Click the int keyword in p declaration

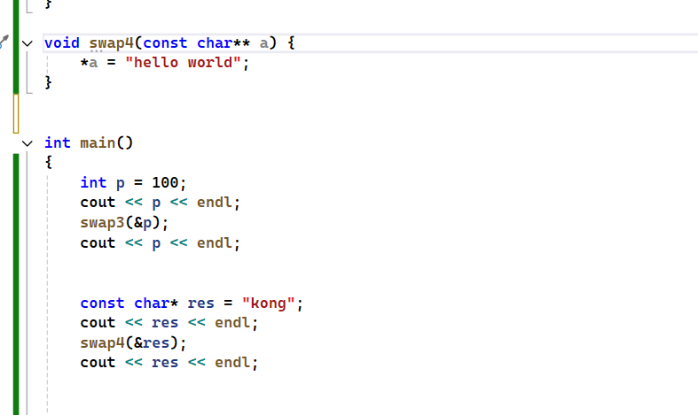pyautogui.click(x=93, y=182)
